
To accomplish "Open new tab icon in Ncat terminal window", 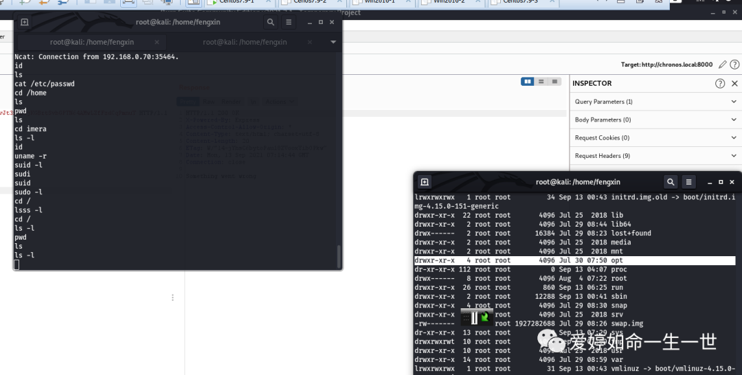I will pyautogui.click(x=25, y=22).
